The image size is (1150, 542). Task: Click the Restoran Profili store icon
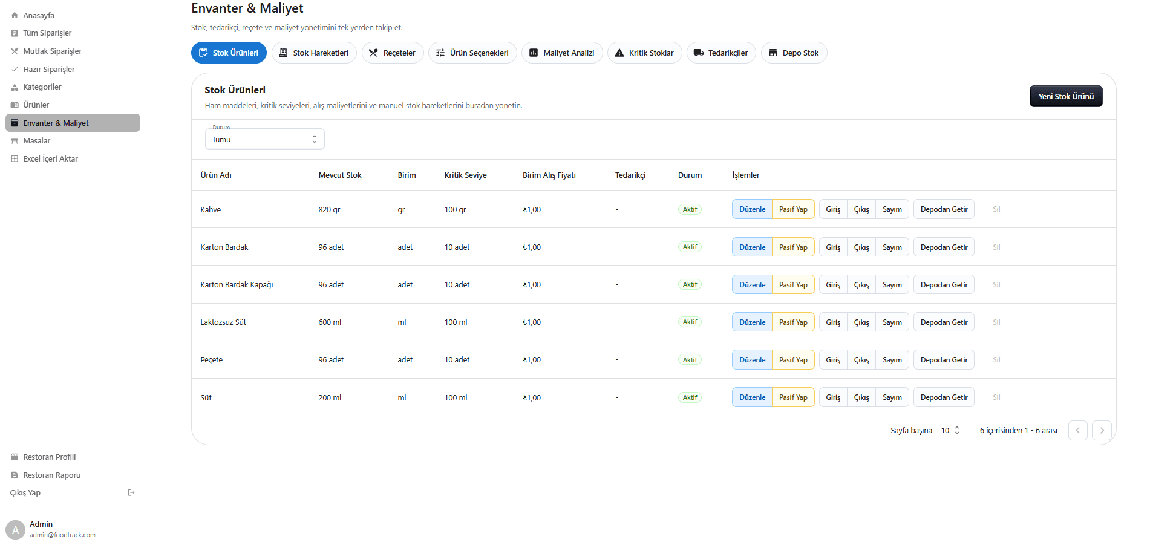pyautogui.click(x=15, y=457)
